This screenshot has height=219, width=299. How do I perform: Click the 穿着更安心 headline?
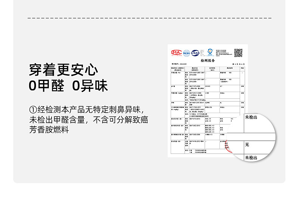click(64, 70)
